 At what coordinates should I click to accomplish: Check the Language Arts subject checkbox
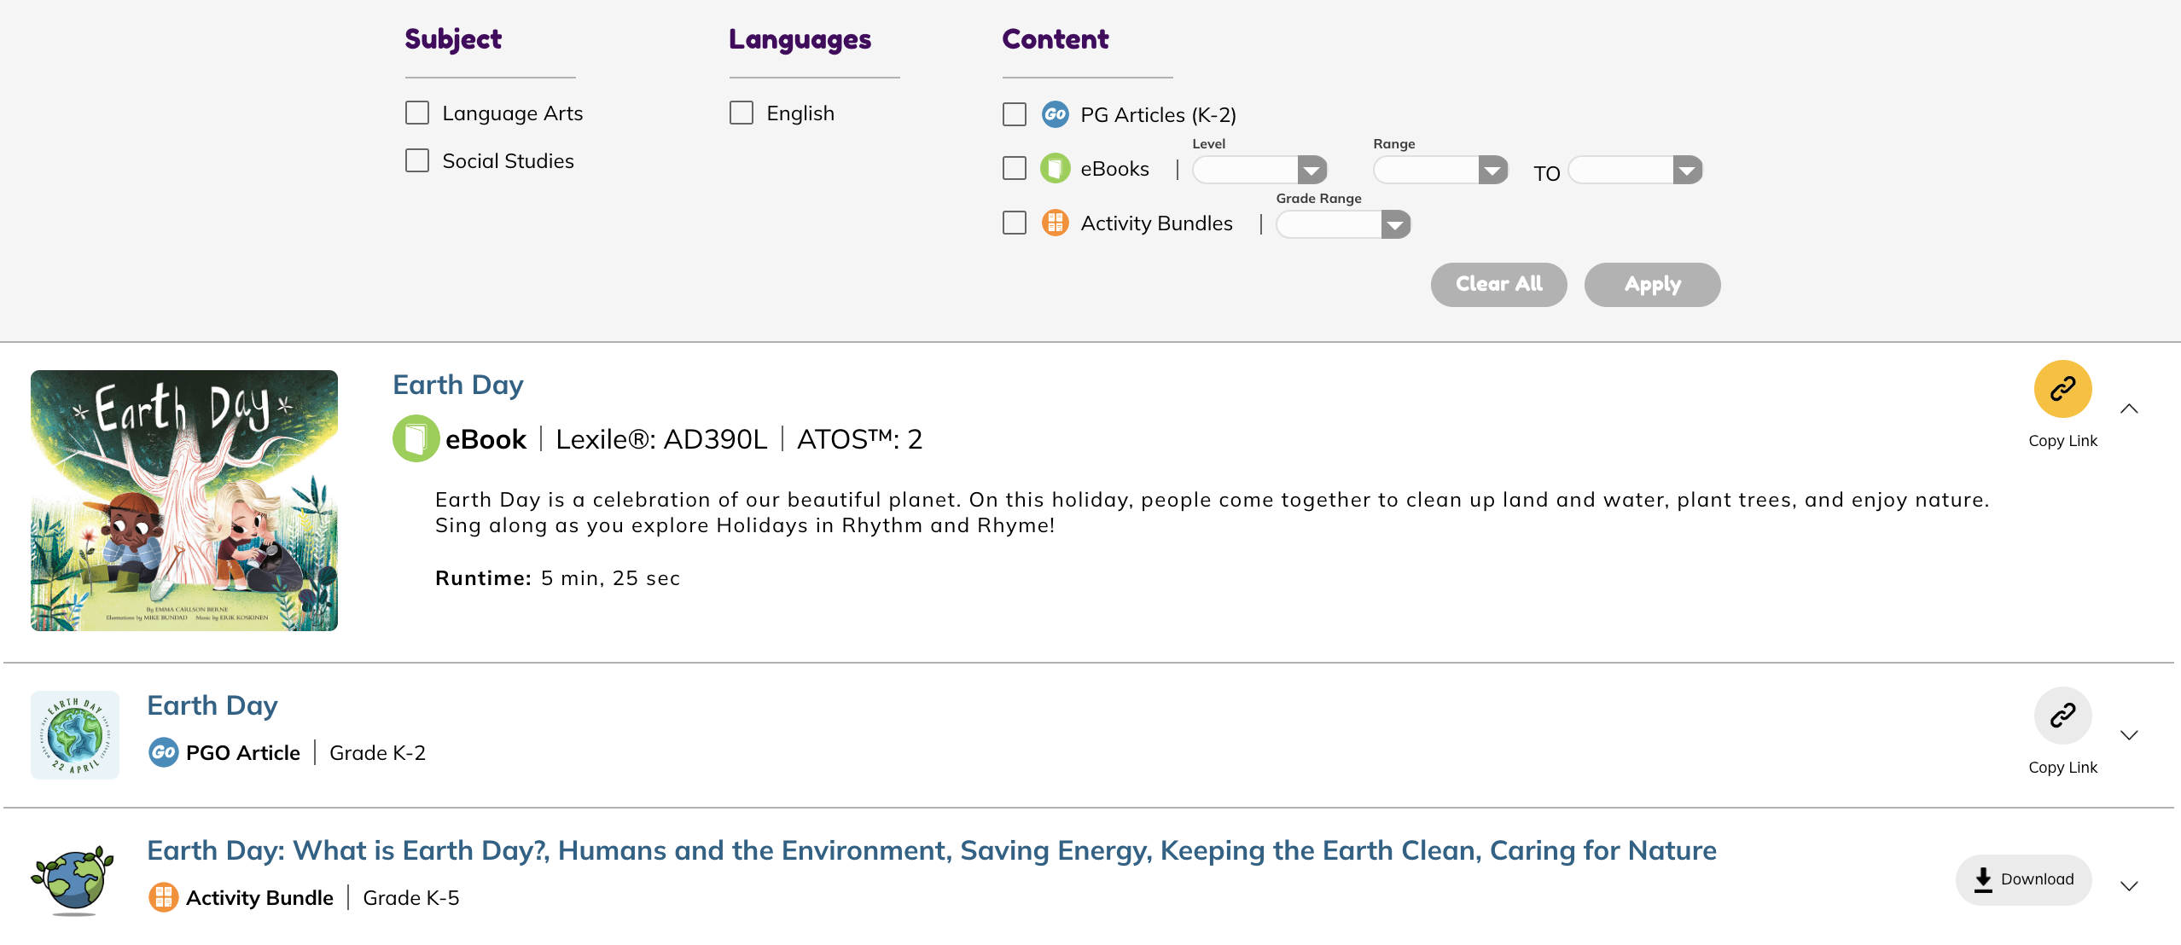[417, 113]
